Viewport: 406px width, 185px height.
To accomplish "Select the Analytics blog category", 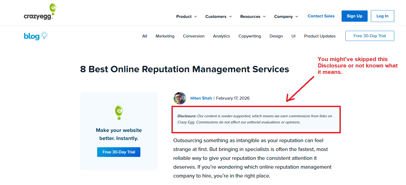I will (x=221, y=36).
